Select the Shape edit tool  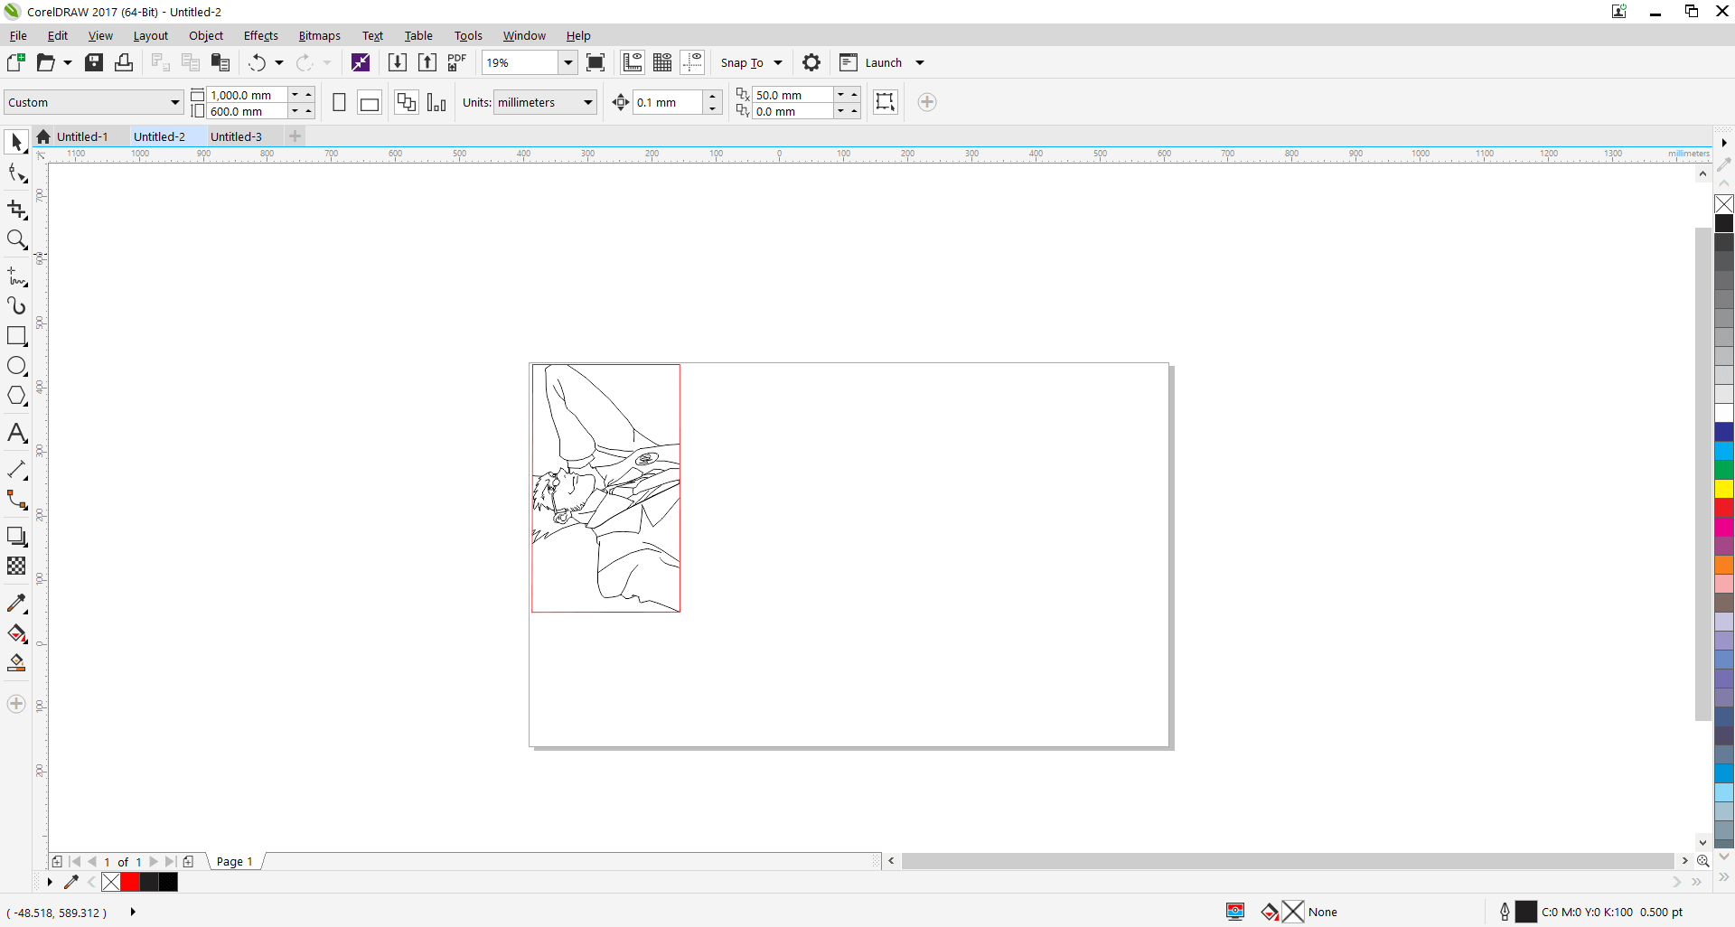pyautogui.click(x=16, y=173)
